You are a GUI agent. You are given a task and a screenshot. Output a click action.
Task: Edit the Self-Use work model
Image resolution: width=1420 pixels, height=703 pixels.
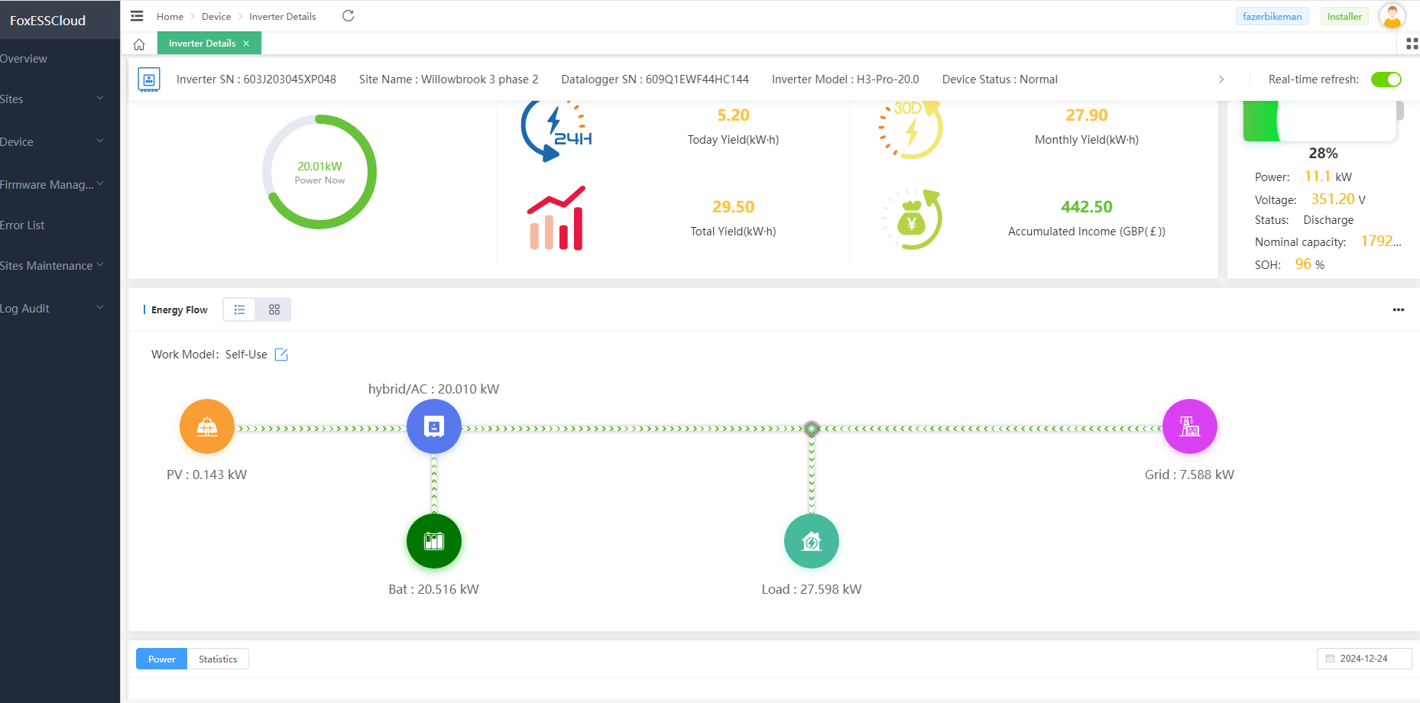click(281, 355)
